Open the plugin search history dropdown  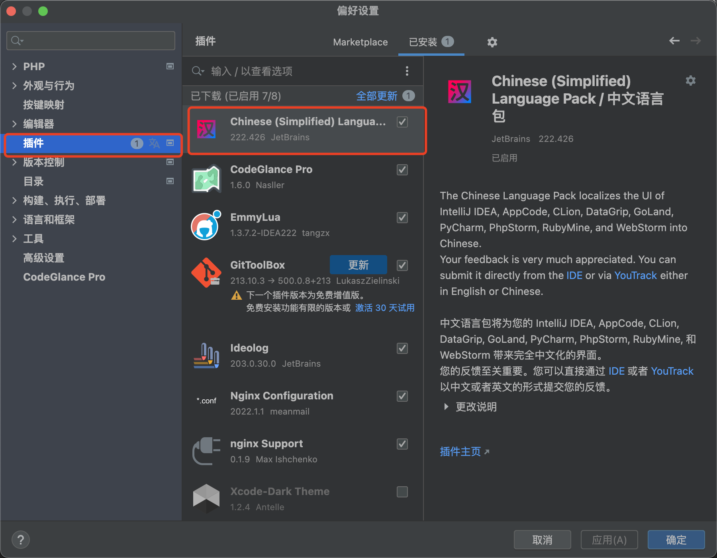[198, 71]
